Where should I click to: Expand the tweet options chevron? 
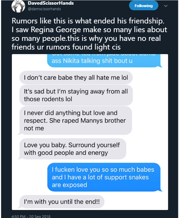point(166,6)
